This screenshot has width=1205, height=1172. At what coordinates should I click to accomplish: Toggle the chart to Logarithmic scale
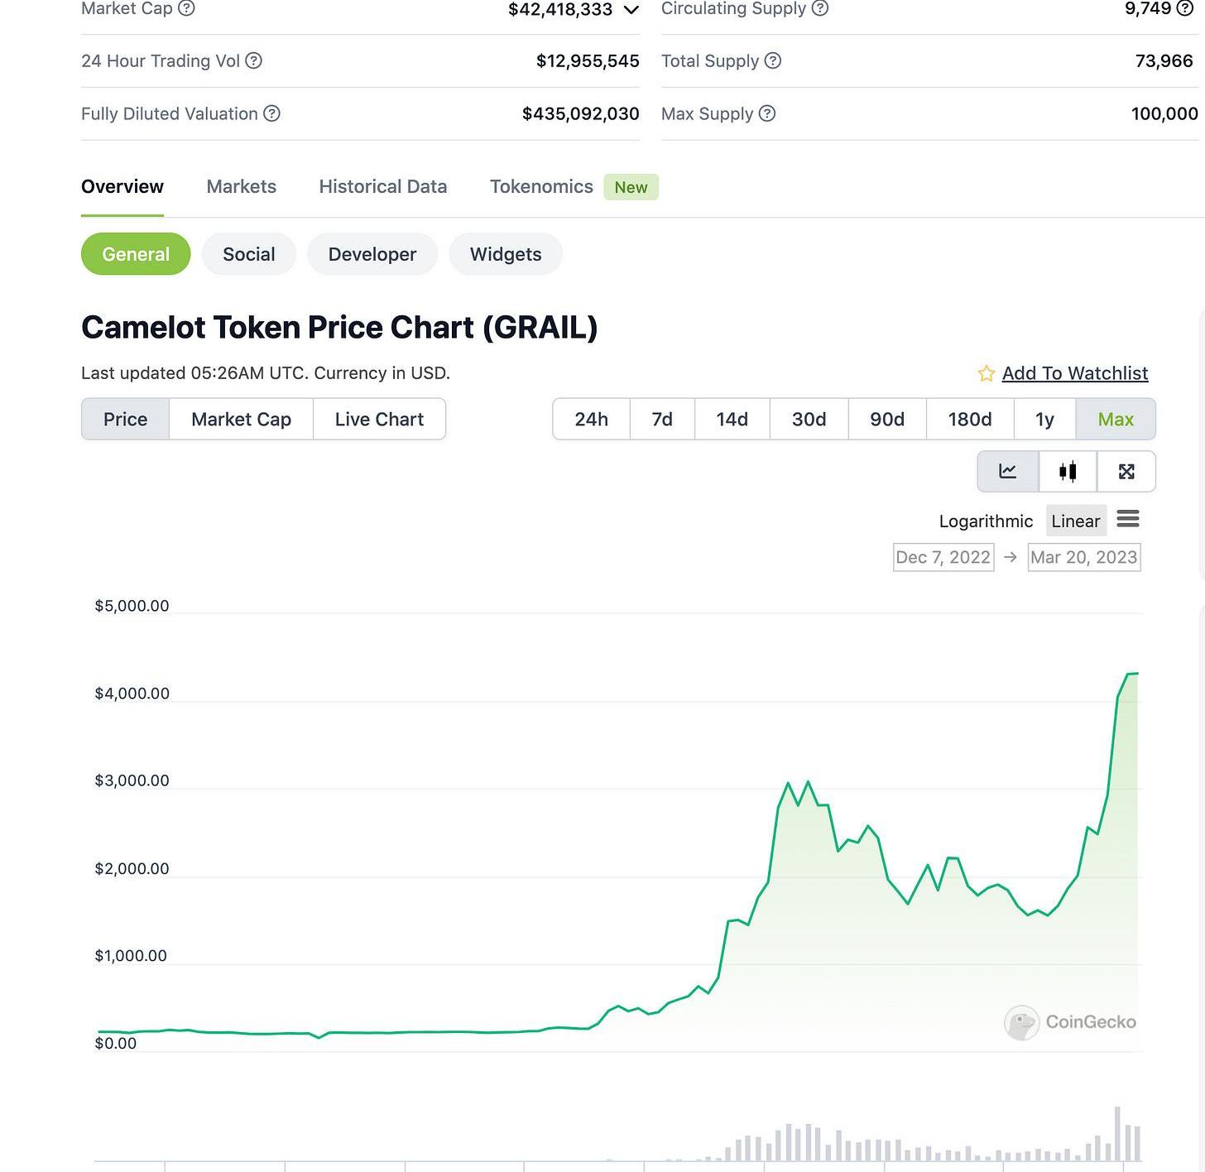pyautogui.click(x=986, y=521)
